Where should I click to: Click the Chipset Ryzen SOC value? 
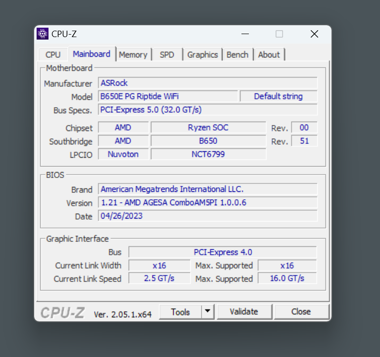point(208,128)
